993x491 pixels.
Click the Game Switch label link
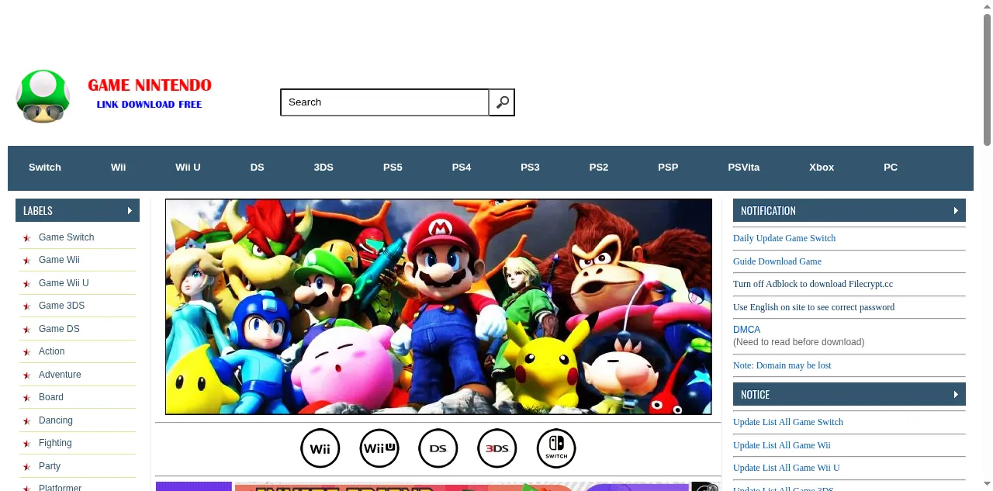pyautogui.click(x=67, y=237)
